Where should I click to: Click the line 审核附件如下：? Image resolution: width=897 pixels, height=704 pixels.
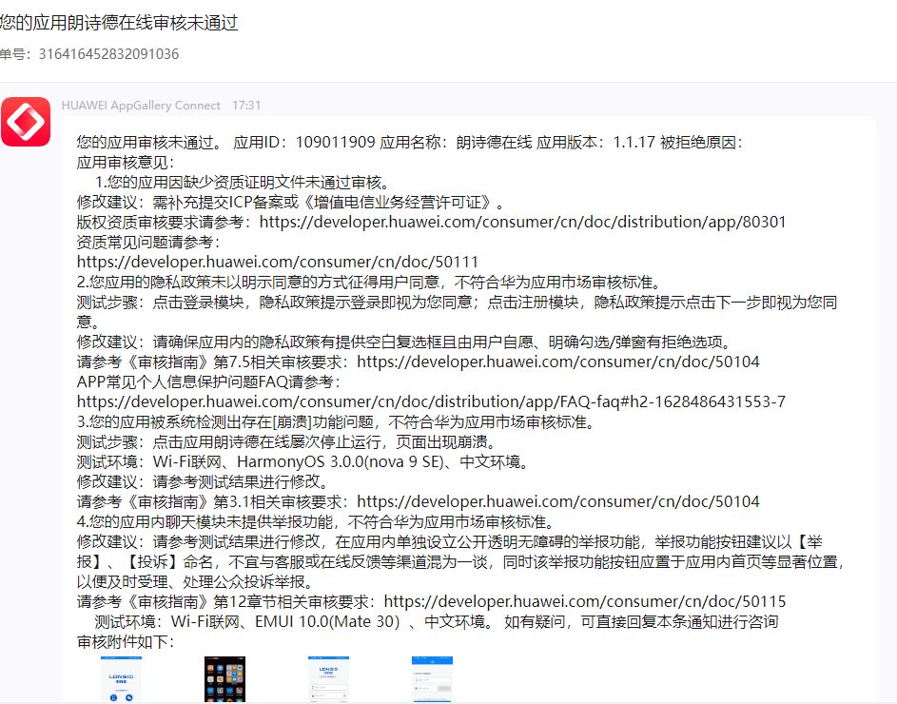coord(126,641)
